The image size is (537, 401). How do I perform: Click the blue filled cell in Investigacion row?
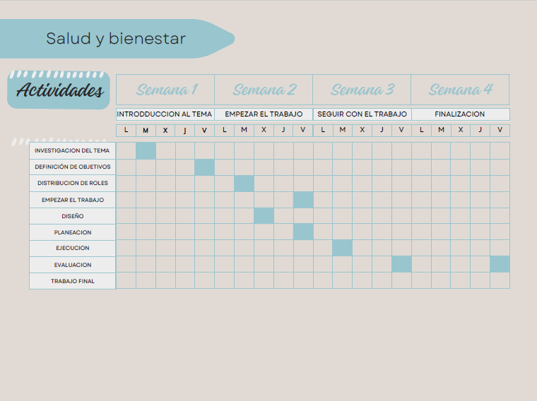[146, 150]
